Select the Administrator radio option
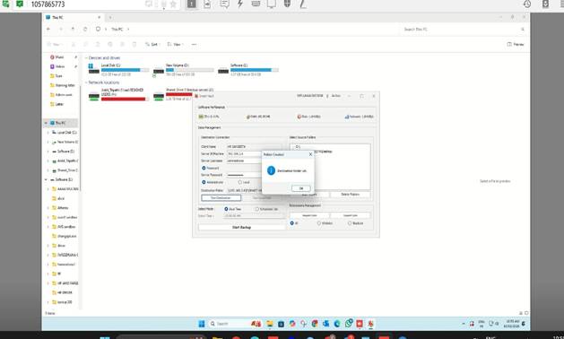Viewport: 564px width, 339px height. click(x=204, y=182)
